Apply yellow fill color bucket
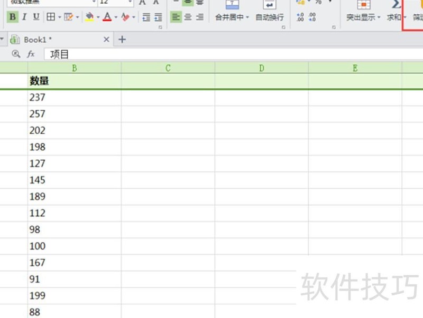 point(89,17)
